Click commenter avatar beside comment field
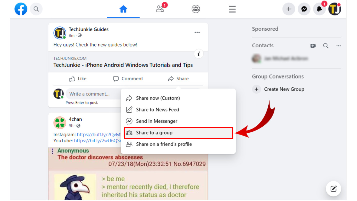 pos(59,94)
